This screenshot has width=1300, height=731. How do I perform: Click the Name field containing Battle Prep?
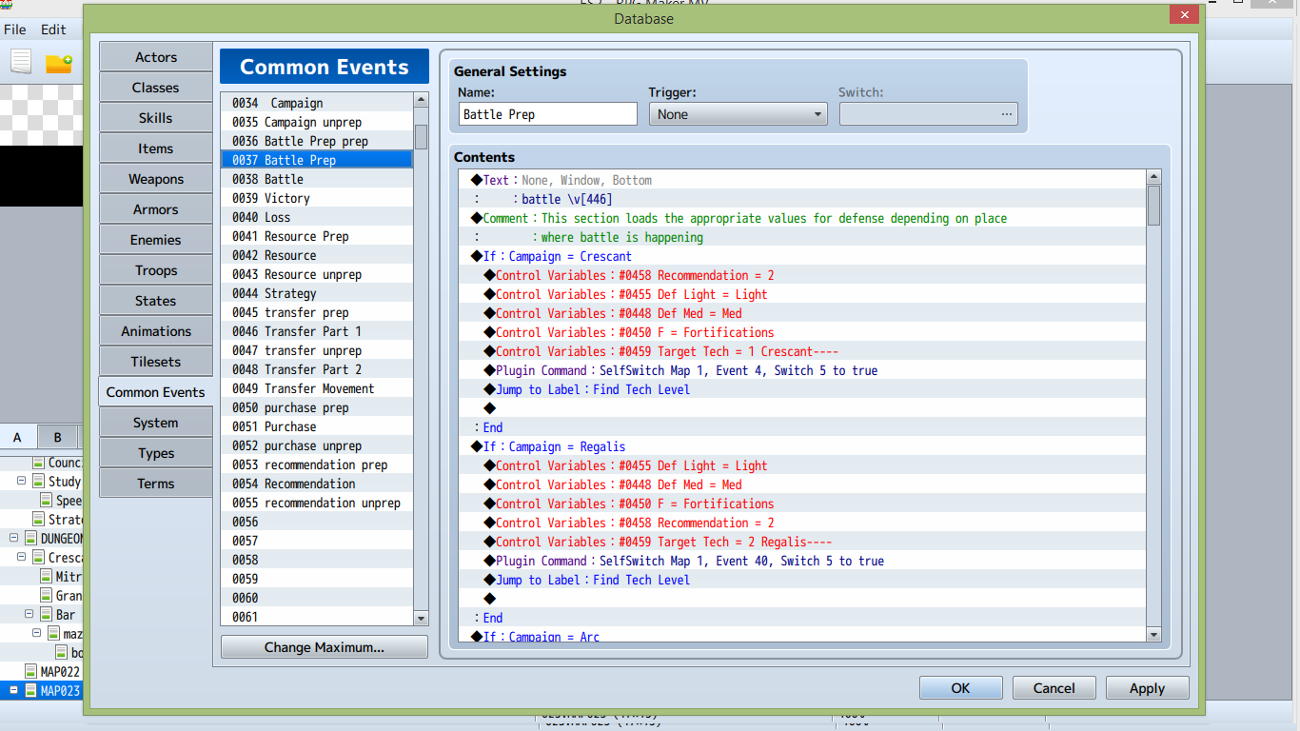click(x=547, y=114)
